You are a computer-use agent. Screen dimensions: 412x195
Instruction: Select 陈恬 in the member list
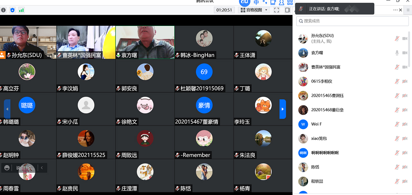coord(315,167)
